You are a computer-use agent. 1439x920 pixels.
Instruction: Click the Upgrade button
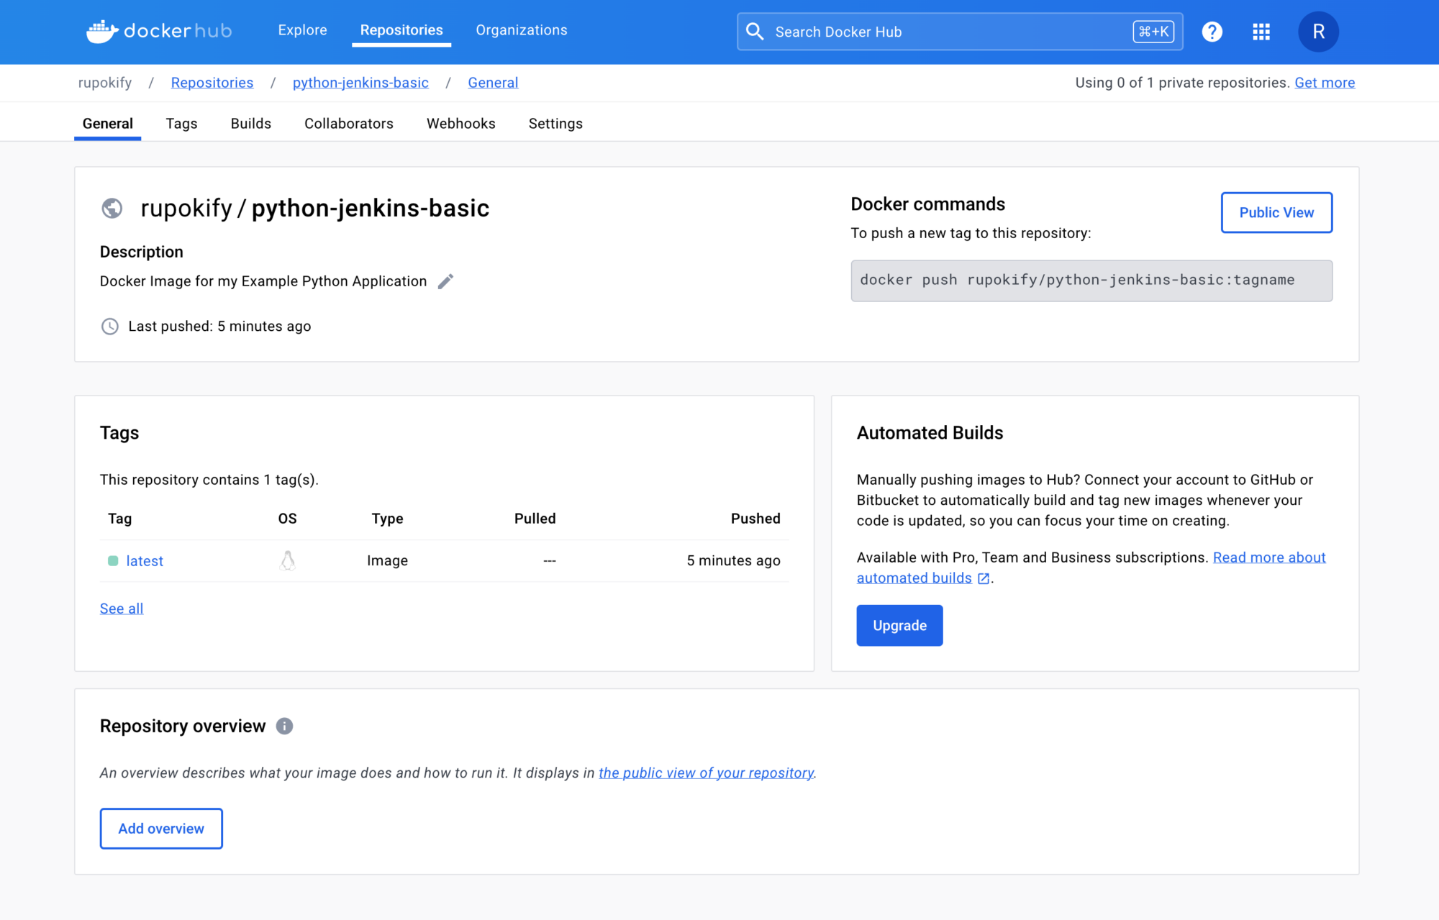(899, 626)
